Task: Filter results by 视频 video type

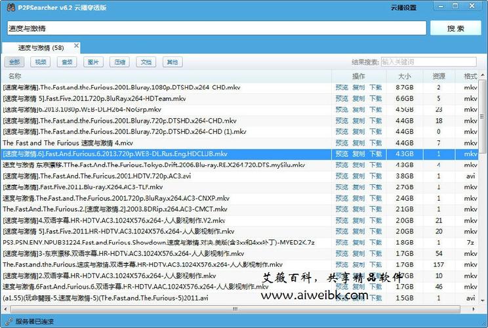Action: (x=41, y=62)
